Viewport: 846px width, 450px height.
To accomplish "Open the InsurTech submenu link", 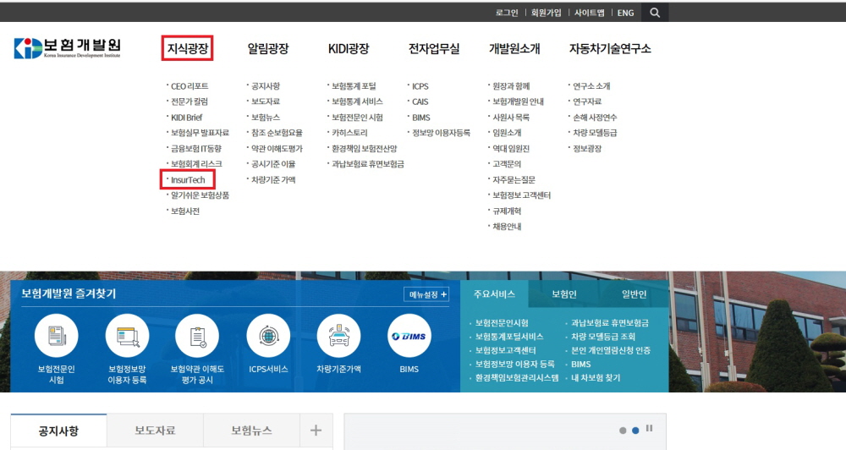I will 188,179.
